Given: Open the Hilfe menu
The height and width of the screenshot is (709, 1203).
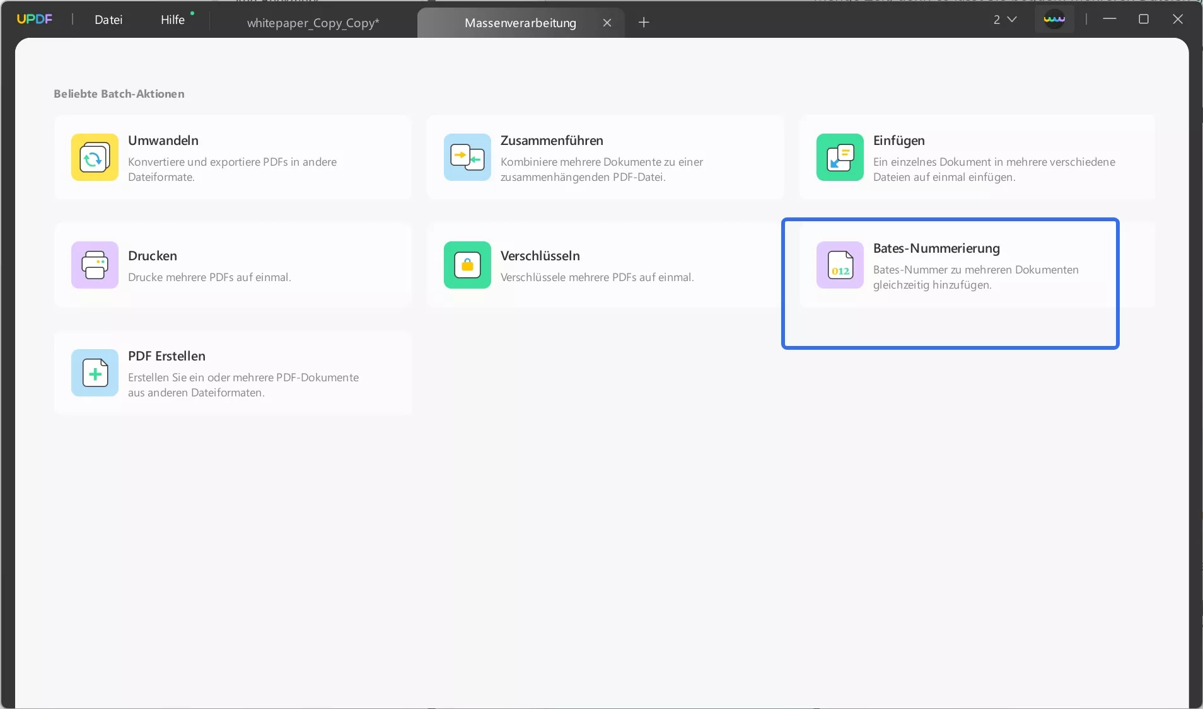Looking at the screenshot, I should pos(173,20).
